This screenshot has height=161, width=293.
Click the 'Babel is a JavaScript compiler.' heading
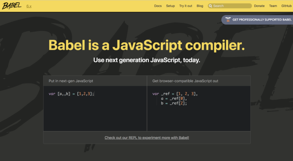pos(146,45)
